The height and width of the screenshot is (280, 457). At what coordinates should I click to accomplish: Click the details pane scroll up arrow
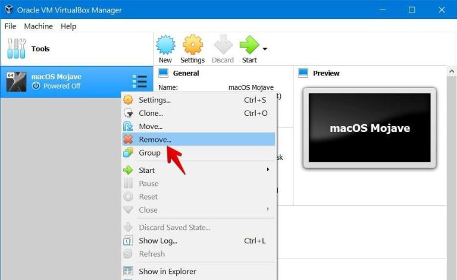click(452, 71)
